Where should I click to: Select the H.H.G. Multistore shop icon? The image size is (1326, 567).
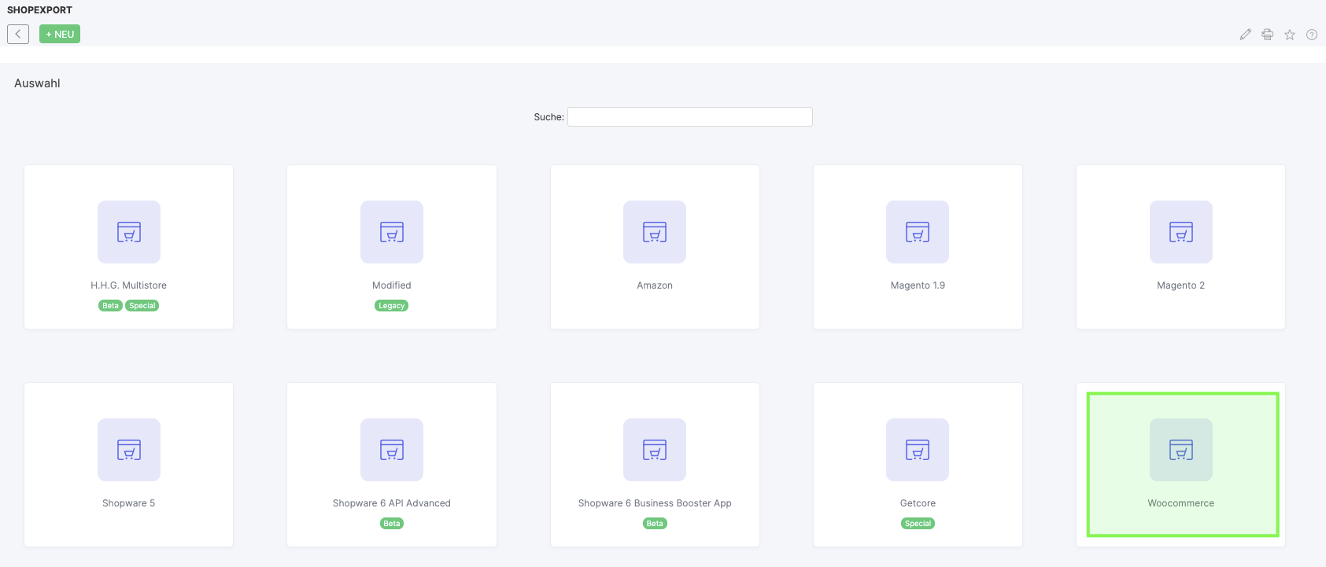tap(129, 232)
